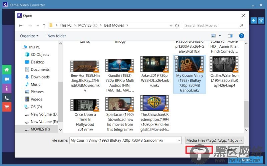Click the green Home sidebar icon

(x=7, y=69)
